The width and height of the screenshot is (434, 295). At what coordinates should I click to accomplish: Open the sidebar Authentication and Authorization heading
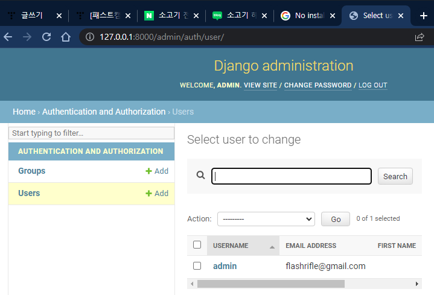91,151
